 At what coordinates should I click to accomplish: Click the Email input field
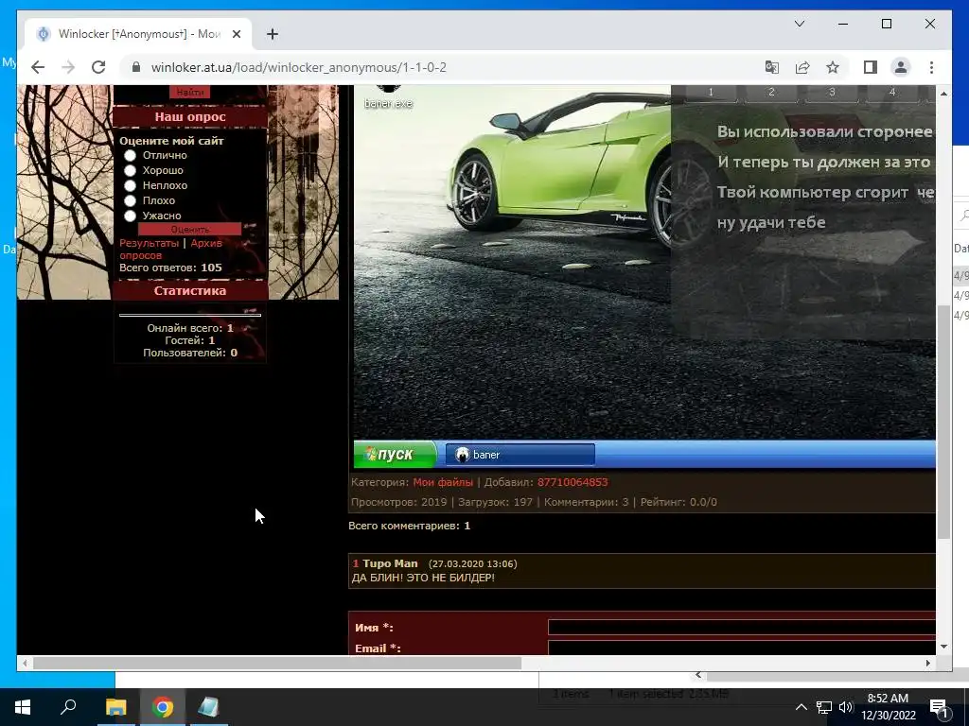pyautogui.click(x=742, y=648)
